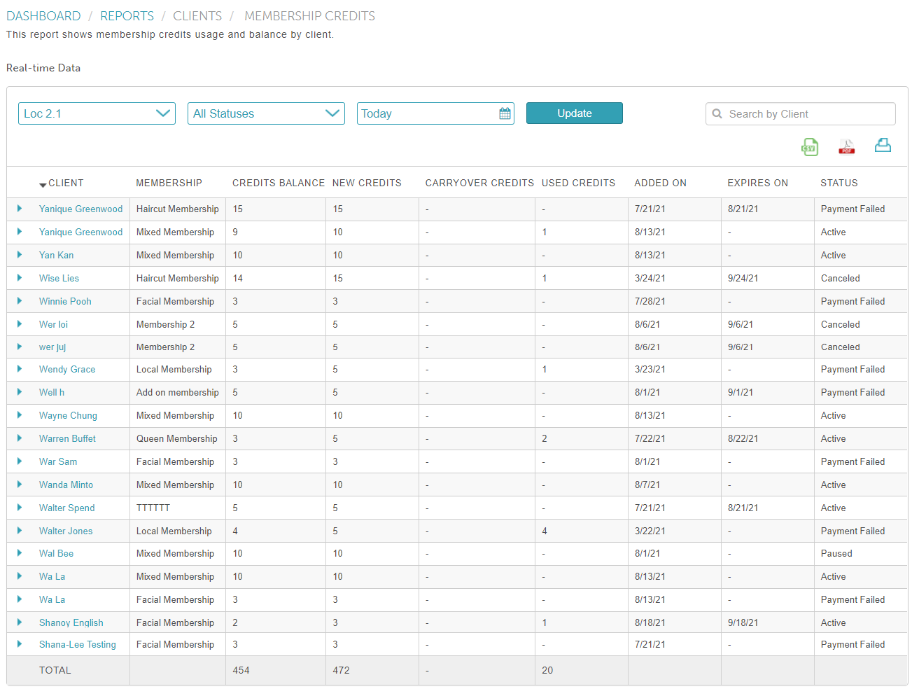Open Well h client link

(x=52, y=392)
